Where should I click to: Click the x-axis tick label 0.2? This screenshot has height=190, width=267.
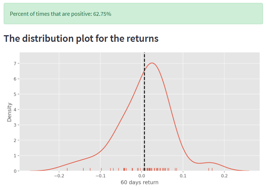(224, 176)
